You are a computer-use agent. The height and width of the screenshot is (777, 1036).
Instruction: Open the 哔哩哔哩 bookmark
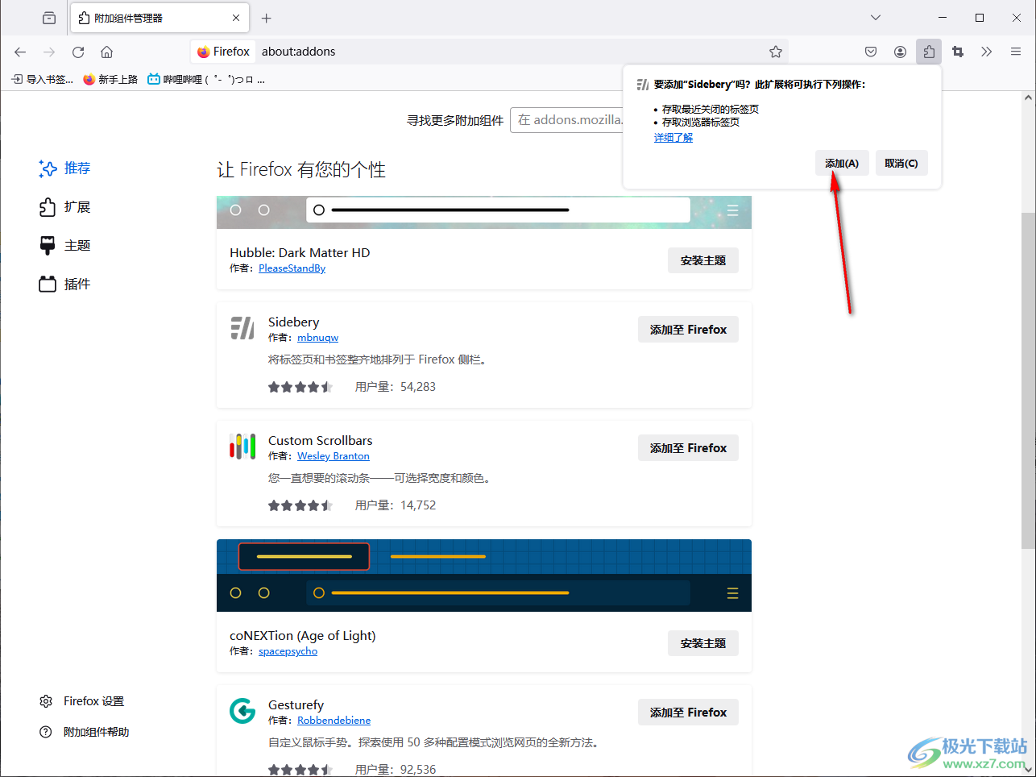point(206,80)
